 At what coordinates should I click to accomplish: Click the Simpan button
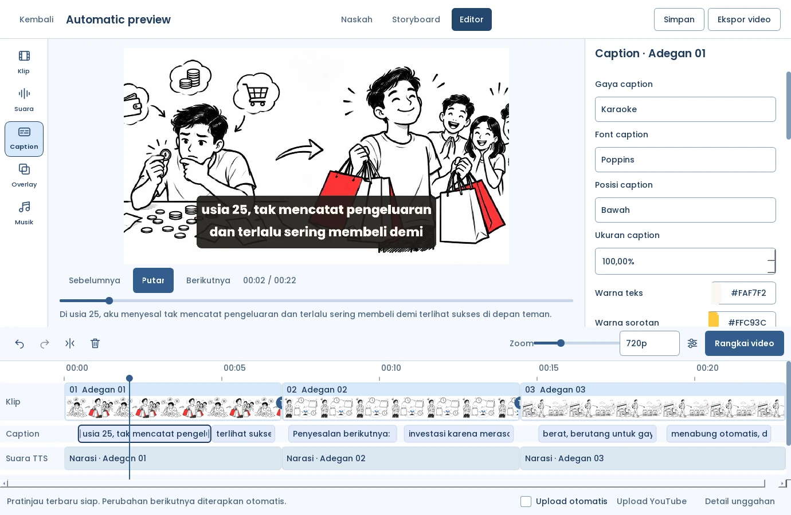pyautogui.click(x=679, y=19)
